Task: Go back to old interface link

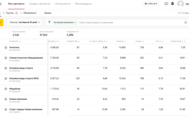Action: [x=183, y=13]
